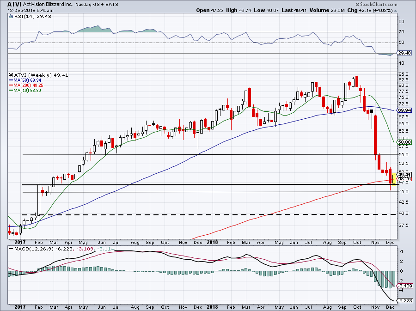This screenshot has height=311, width=416.
Task: Click the 12-Dec-2018 9:46am timestamp
Action: point(30,11)
